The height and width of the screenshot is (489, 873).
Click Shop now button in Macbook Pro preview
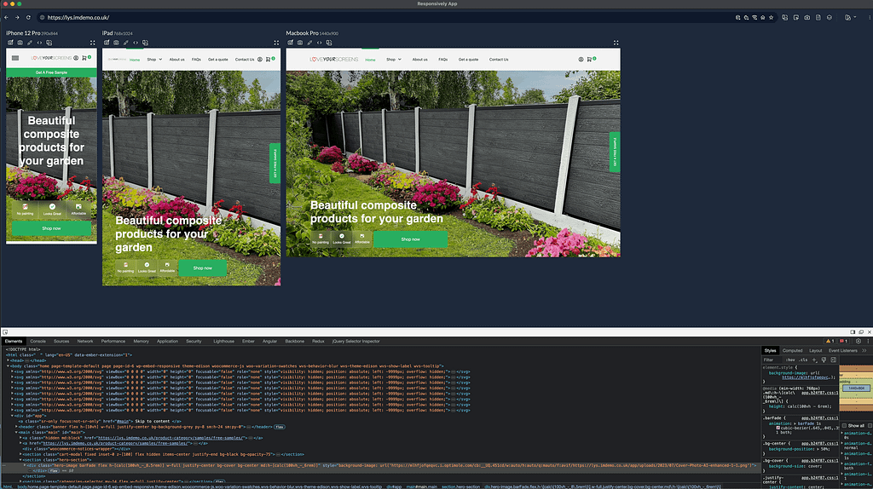[x=410, y=239]
